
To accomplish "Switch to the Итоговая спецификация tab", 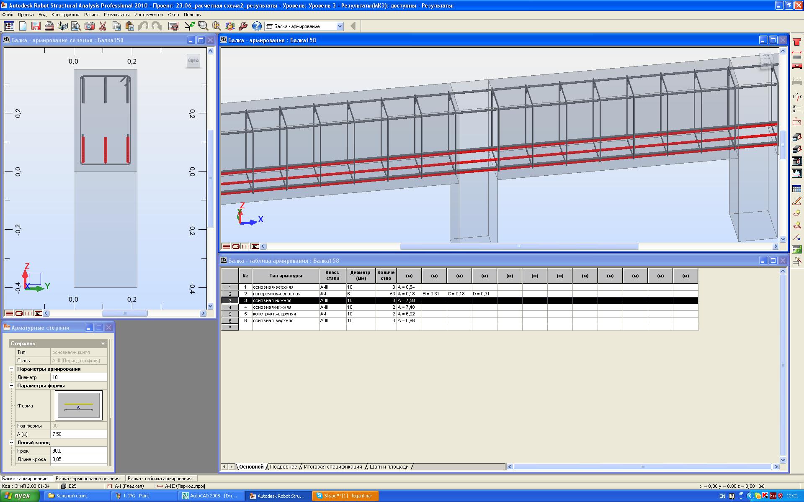I will 332,467.
